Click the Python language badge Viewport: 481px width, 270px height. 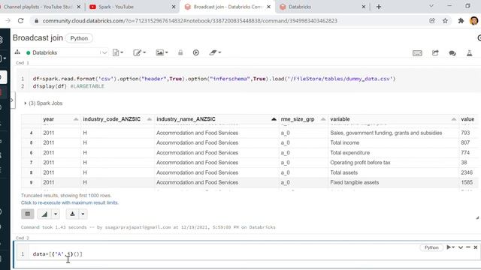pos(79,38)
